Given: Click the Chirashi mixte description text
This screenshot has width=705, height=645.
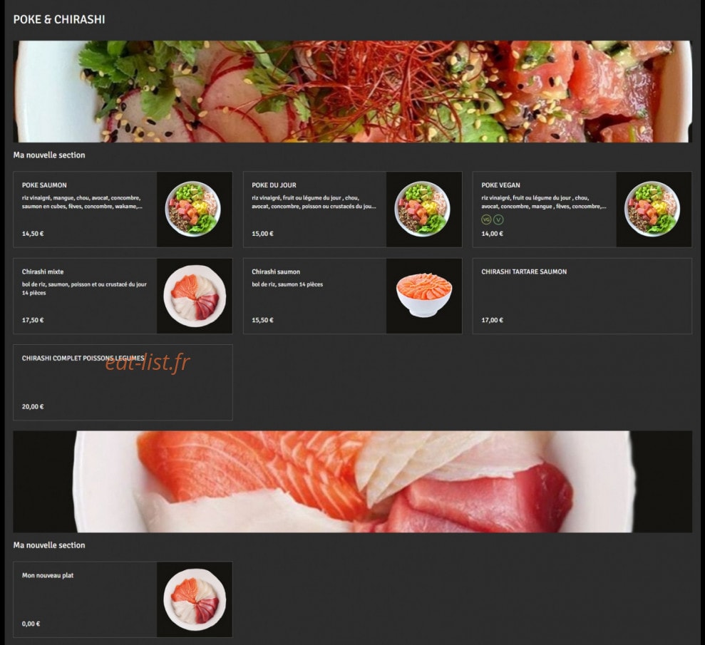Looking at the screenshot, I should 84,289.
